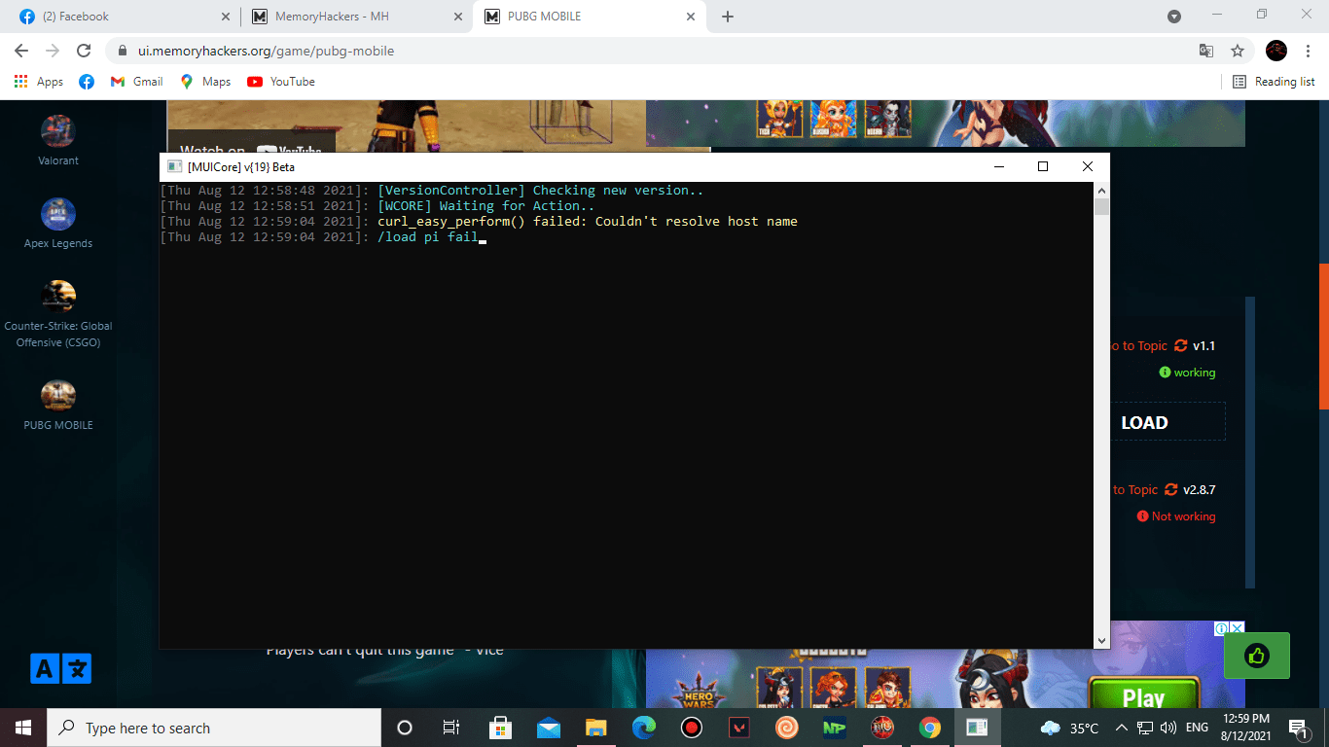Reload the current Chrome page
Screen dimensions: 1329x747
coord(84,51)
